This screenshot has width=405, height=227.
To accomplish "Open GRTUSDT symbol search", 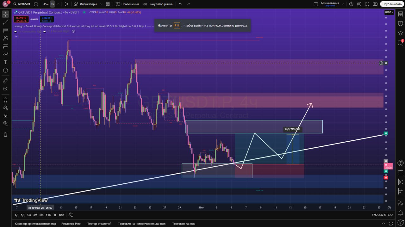I will point(22,4).
